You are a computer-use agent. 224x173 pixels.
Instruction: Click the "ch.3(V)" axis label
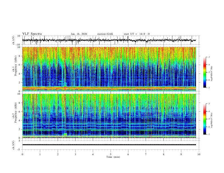coord(14,145)
